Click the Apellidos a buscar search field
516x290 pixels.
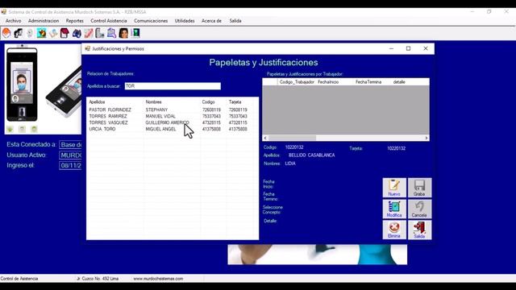(x=173, y=86)
